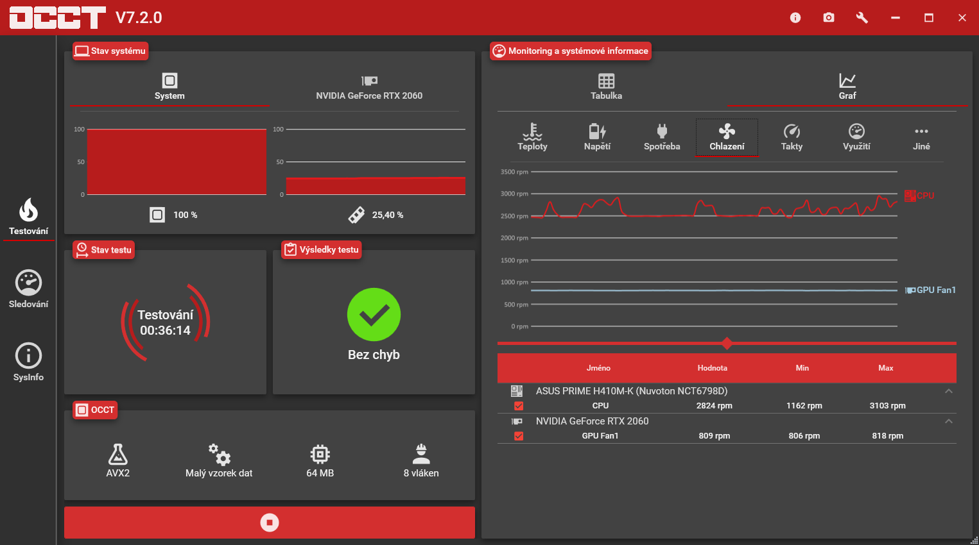Image resolution: width=979 pixels, height=545 pixels.
Task: Show the Teploty temperature graph
Action: pos(532,137)
